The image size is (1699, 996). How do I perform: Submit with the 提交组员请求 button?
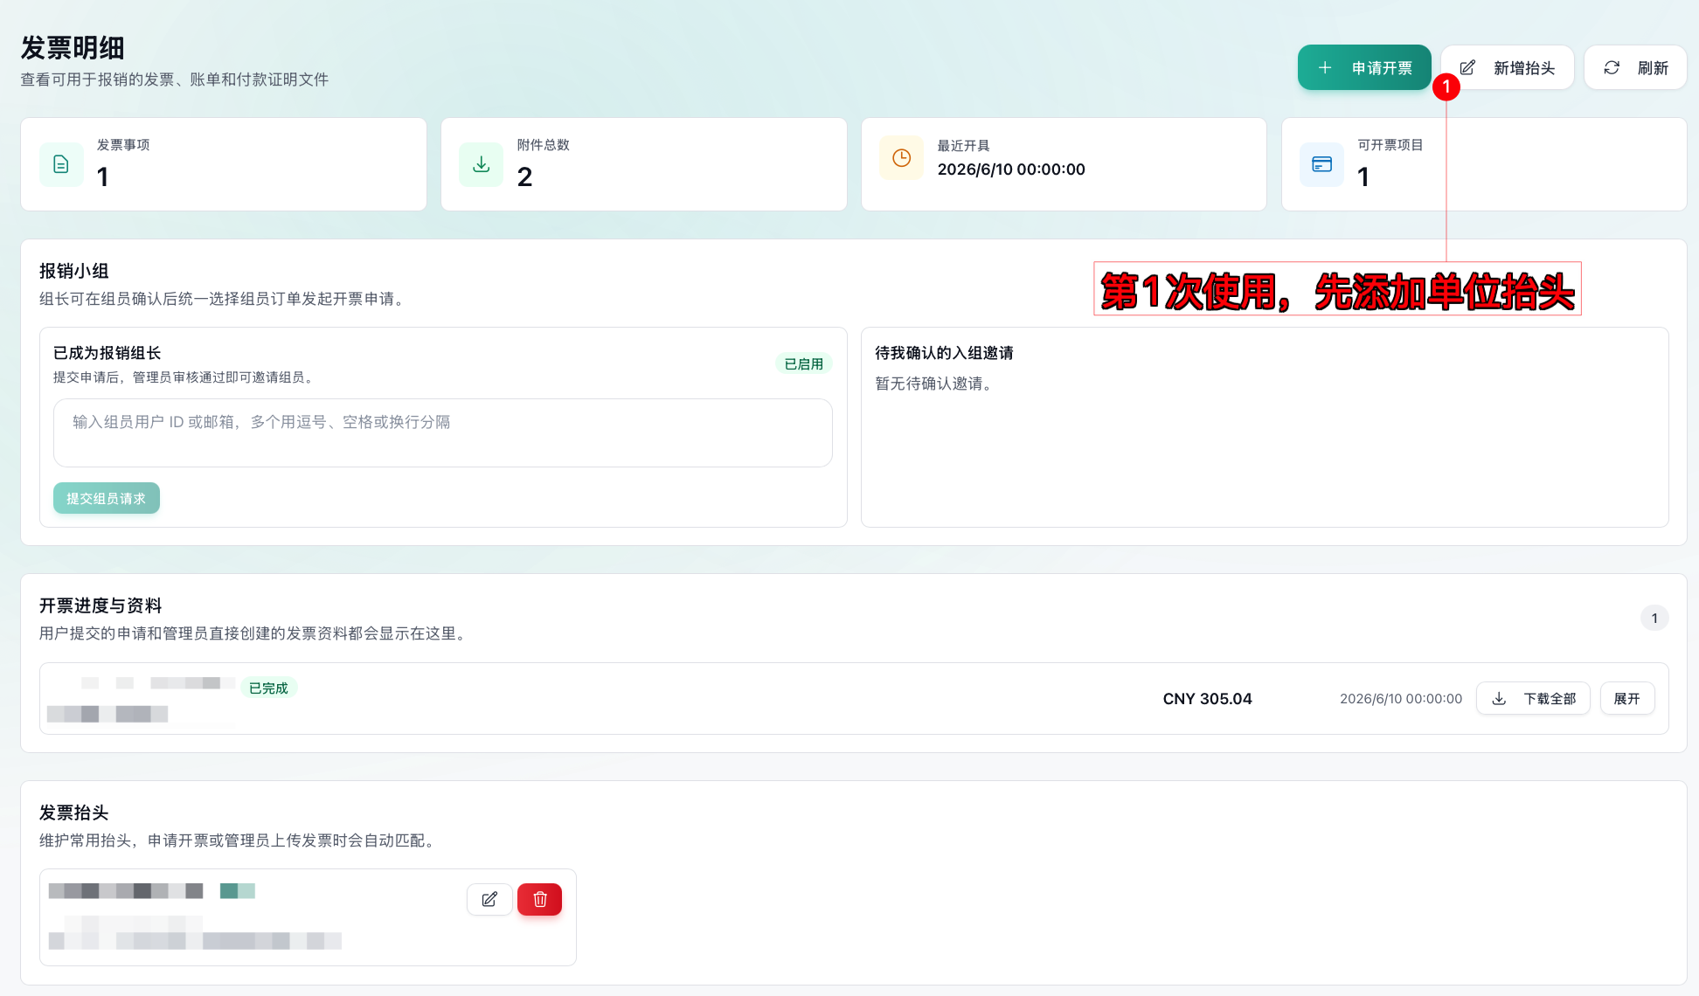[x=107, y=498]
